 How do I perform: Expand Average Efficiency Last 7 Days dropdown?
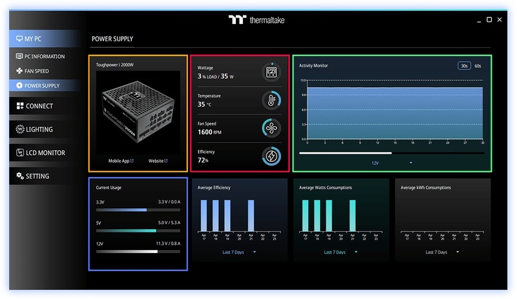[255, 252]
